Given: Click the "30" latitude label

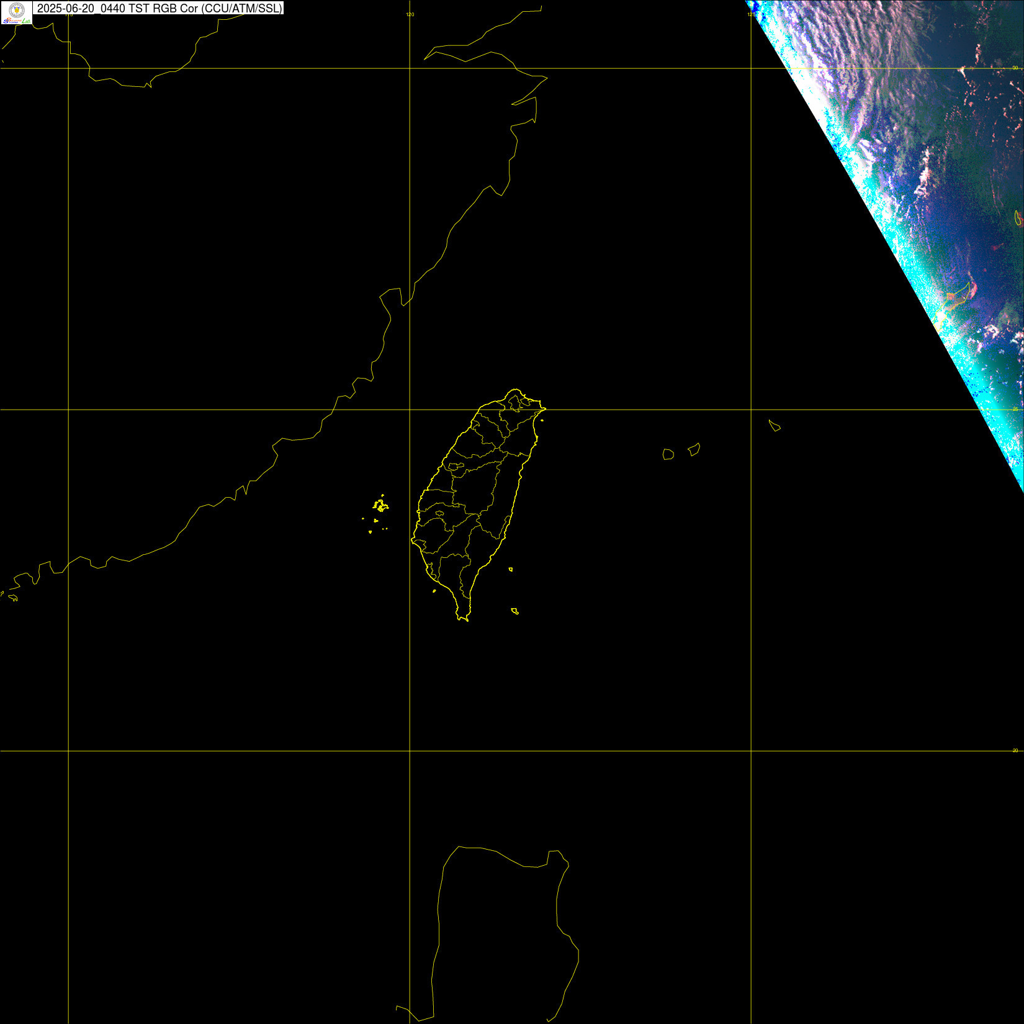Looking at the screenshot, I should (1015, 68).
